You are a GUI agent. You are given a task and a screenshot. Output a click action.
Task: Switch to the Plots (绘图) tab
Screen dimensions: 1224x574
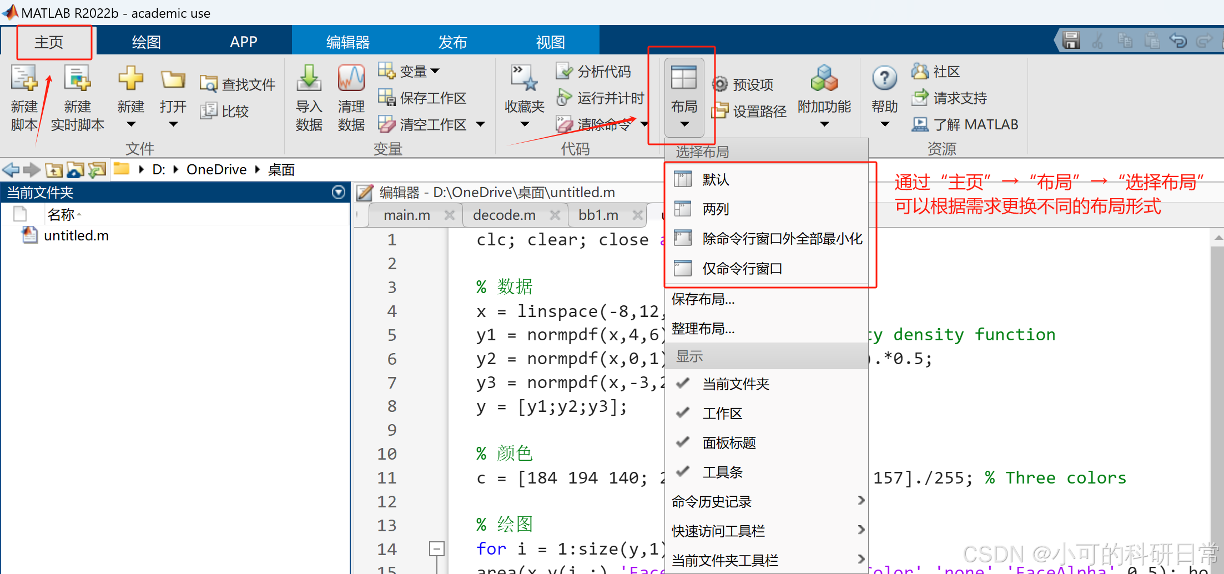click(146, 42)
